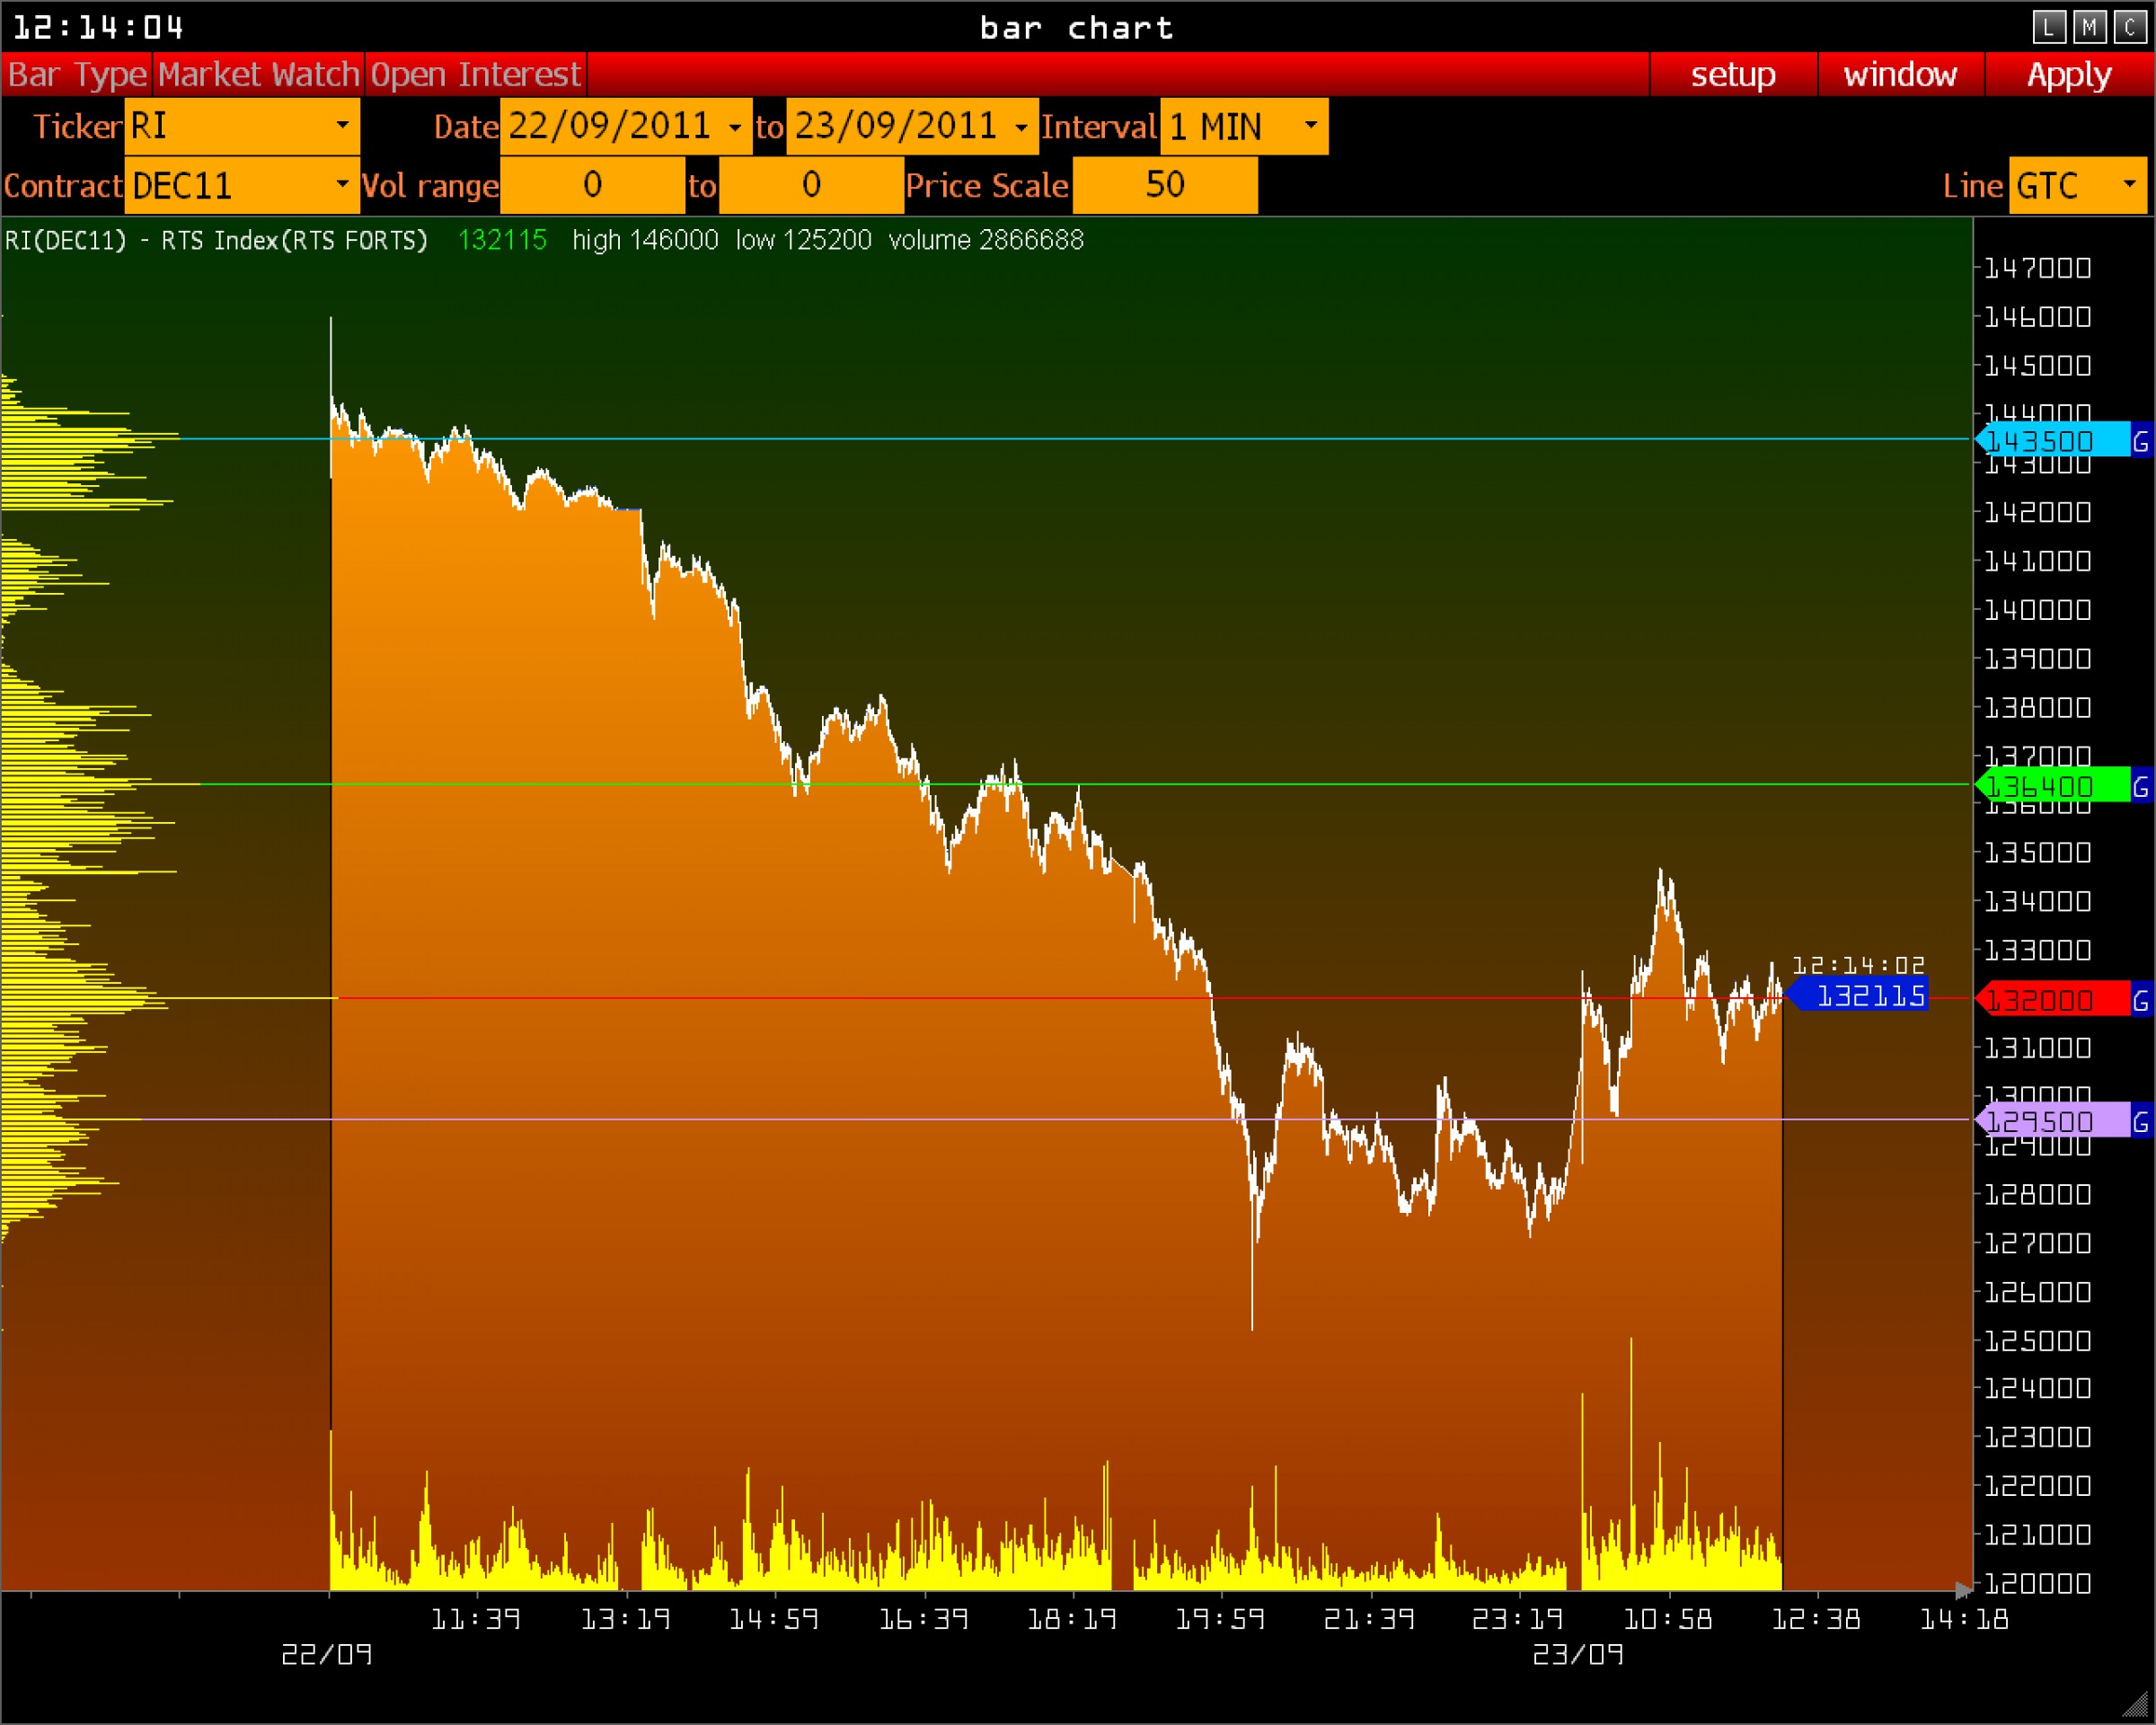
Task: Select the Open Interest menu
Action: (475, 75)
